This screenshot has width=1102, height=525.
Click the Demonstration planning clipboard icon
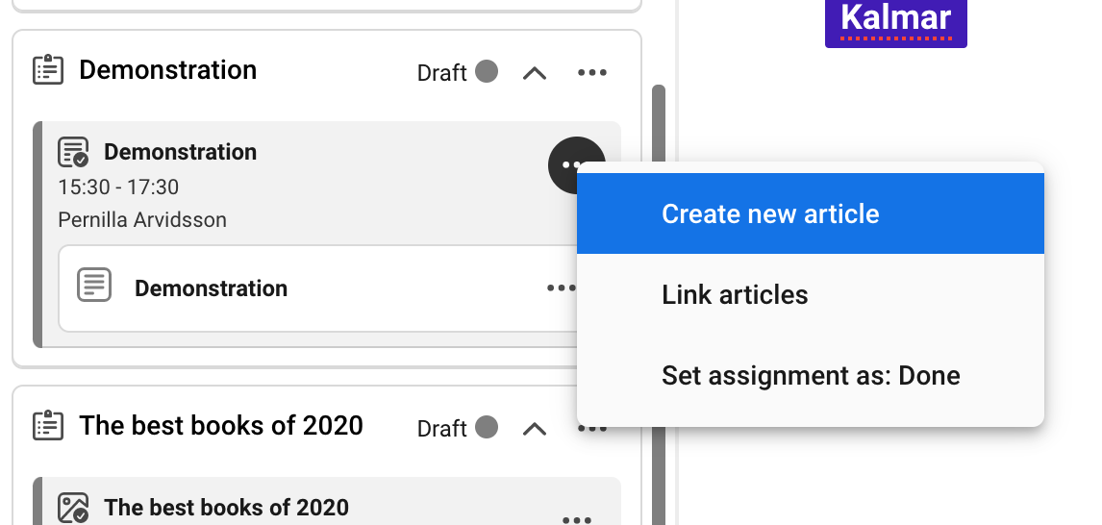(48, 70)
